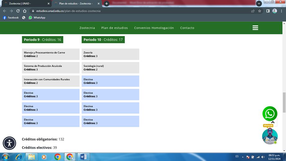
Task: Bookmark this page with the star icon
Action: [x=260, y=11]
